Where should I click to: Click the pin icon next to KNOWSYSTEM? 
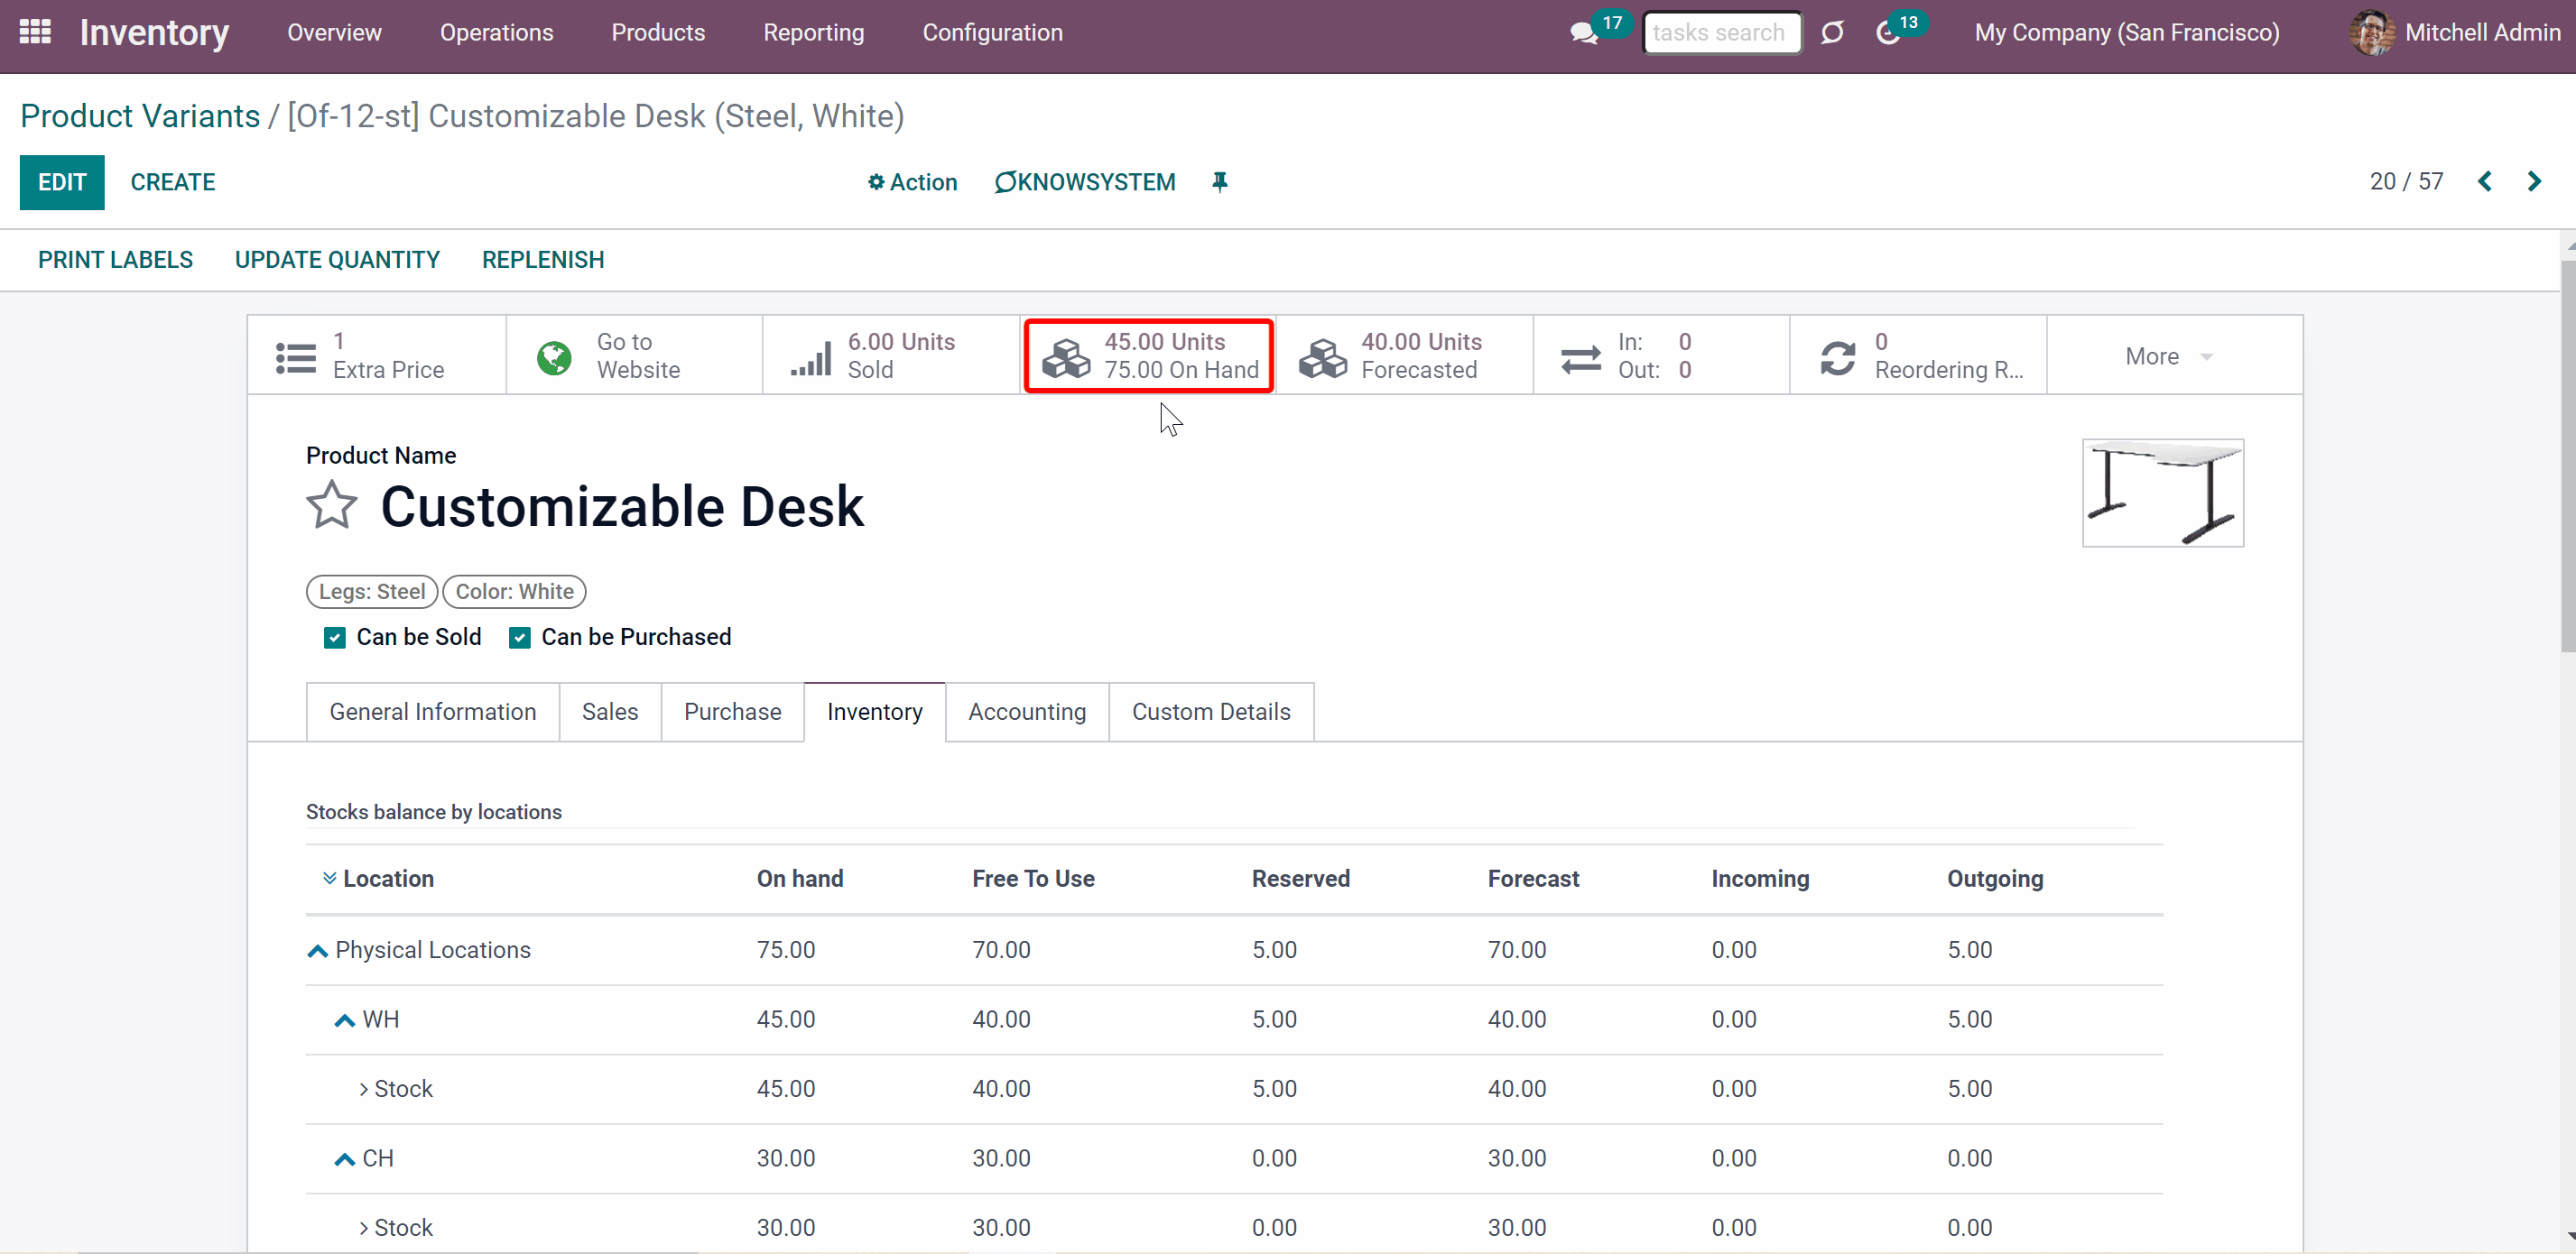pos(1219,182)
